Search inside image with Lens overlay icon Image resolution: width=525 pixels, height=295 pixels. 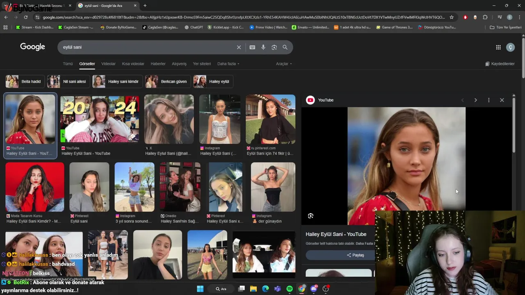310,216
